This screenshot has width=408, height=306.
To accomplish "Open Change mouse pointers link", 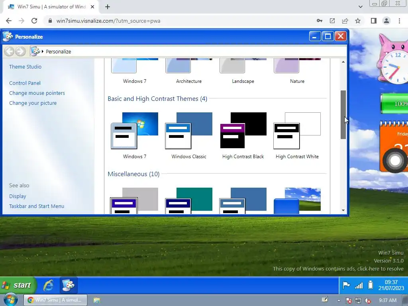I will tap(37, 93).
